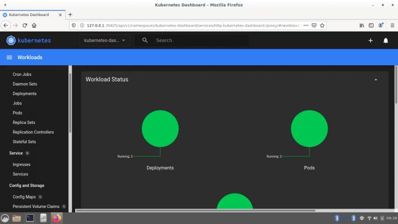Click the horizontal scrollbar at bottom
Viewport: 398px width, 224px height.
click(x=196, y=211)
